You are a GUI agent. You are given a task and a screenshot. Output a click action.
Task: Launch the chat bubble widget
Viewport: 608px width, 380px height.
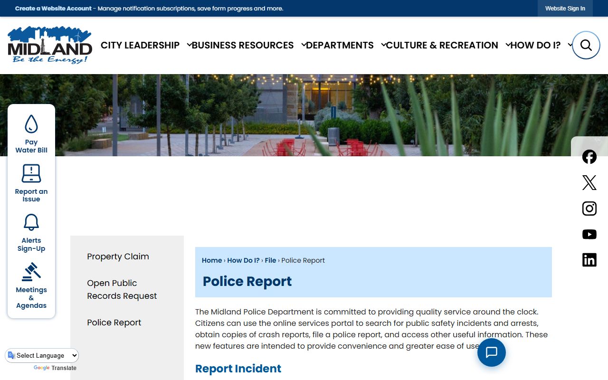492,352
